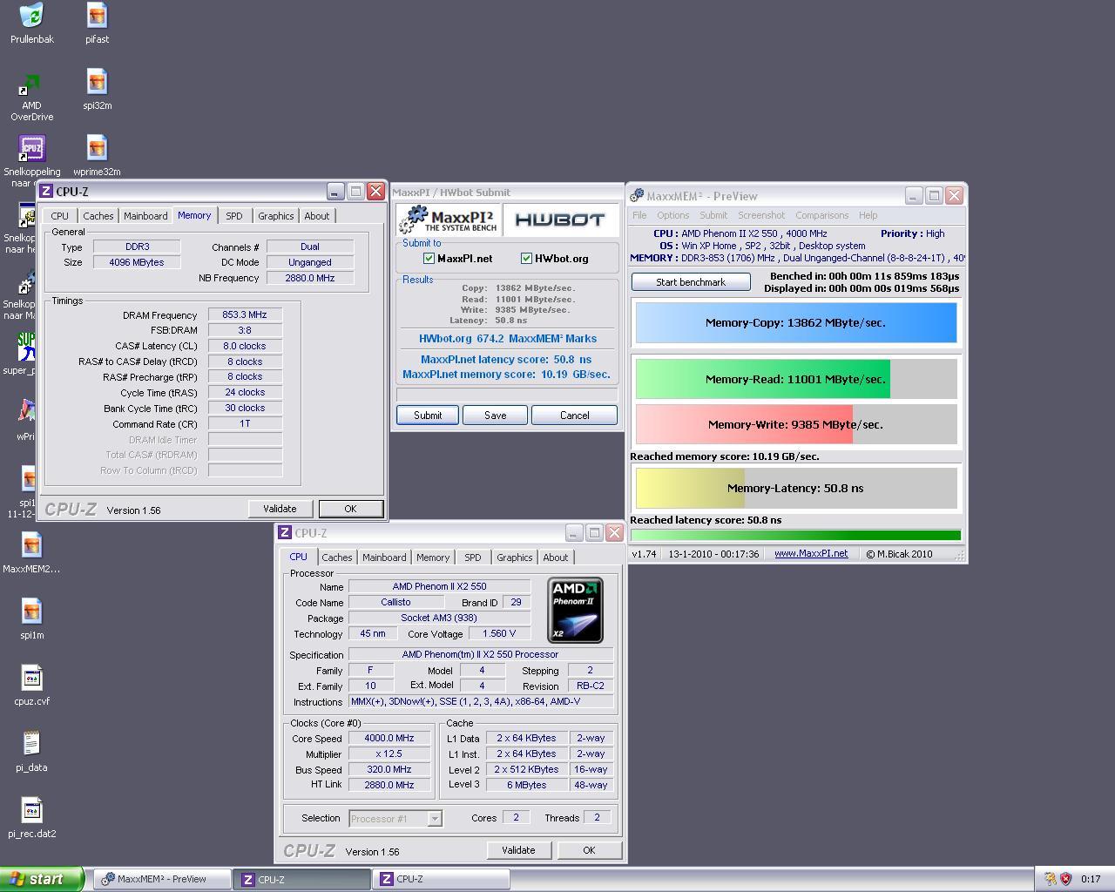The width and height of the screenshot is (1115, 892).
Task: Switch to Mainboard tab in Memory CPU-Z window
Action: pyautogui.click(x=145, y=216)
